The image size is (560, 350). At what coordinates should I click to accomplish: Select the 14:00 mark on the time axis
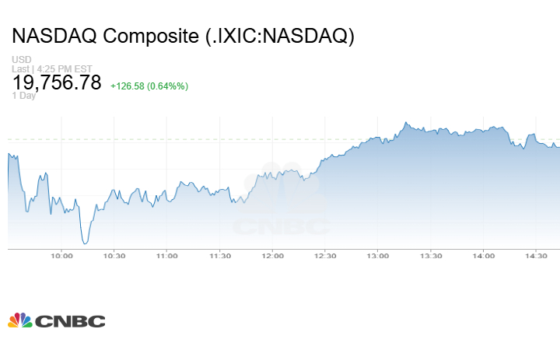coord(483,256)
